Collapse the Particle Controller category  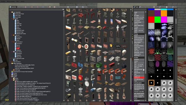click(x=139, y=92)
